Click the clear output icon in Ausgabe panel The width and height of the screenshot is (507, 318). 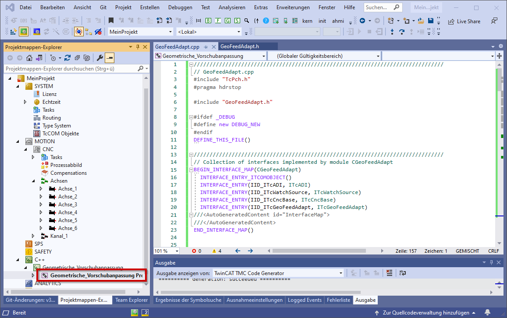coord(389,273)
